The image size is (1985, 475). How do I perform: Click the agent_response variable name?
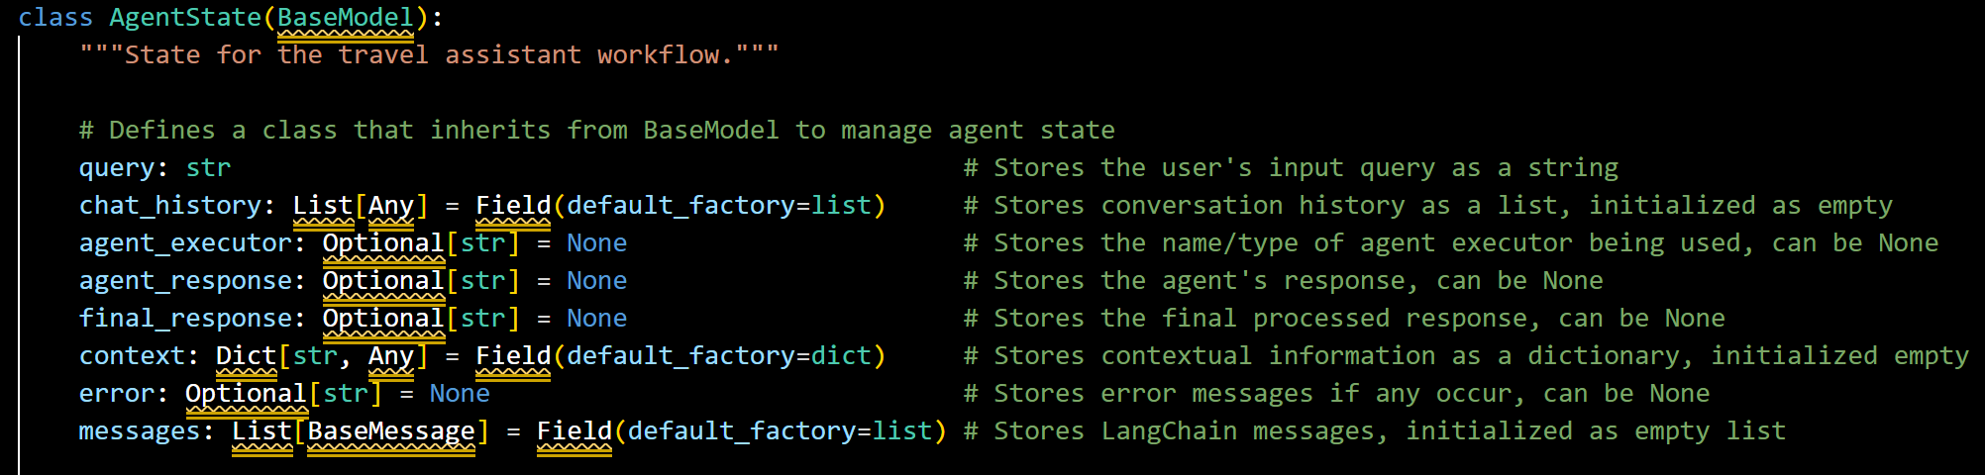[185, 281]
